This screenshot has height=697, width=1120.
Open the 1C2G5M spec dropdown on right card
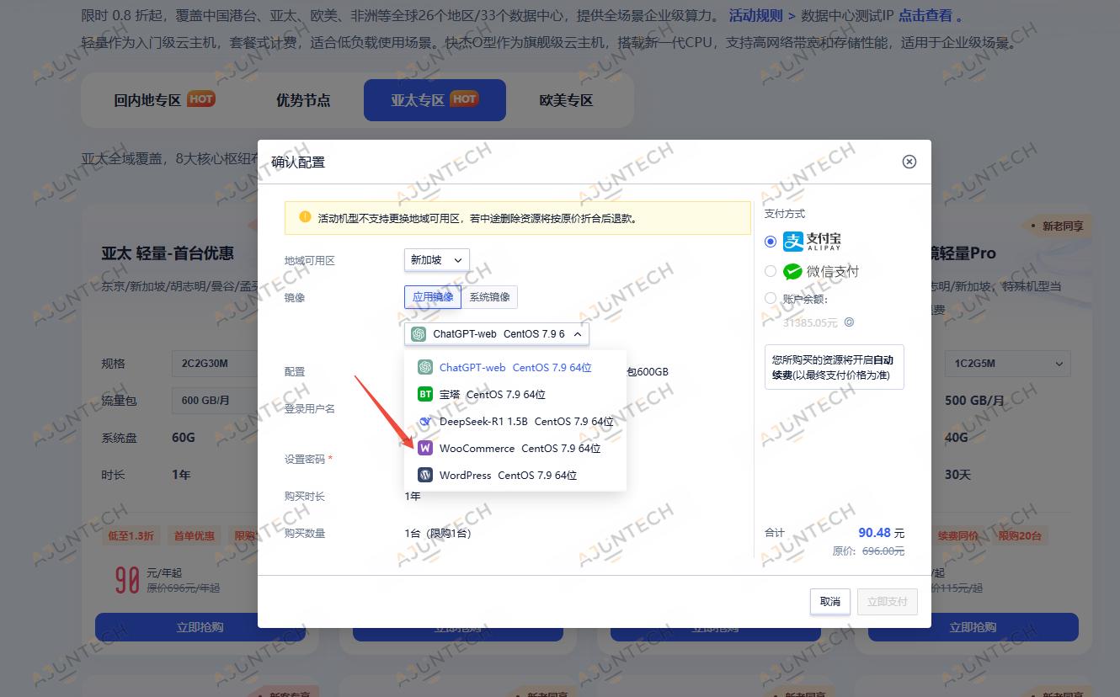tap(1007, 363)
